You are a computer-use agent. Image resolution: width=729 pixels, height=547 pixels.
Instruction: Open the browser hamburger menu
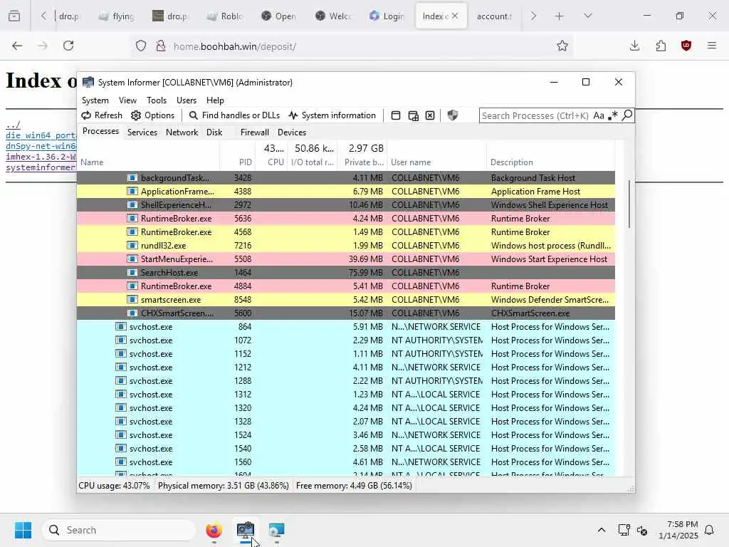click(712, 46)
